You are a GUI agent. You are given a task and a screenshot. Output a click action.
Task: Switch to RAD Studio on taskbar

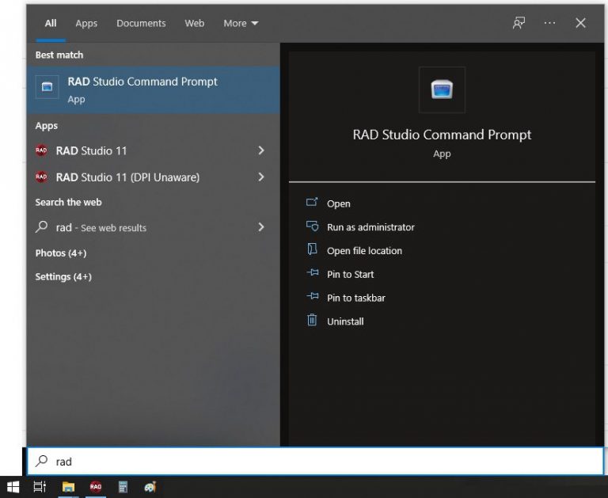(x=95, y=487)
